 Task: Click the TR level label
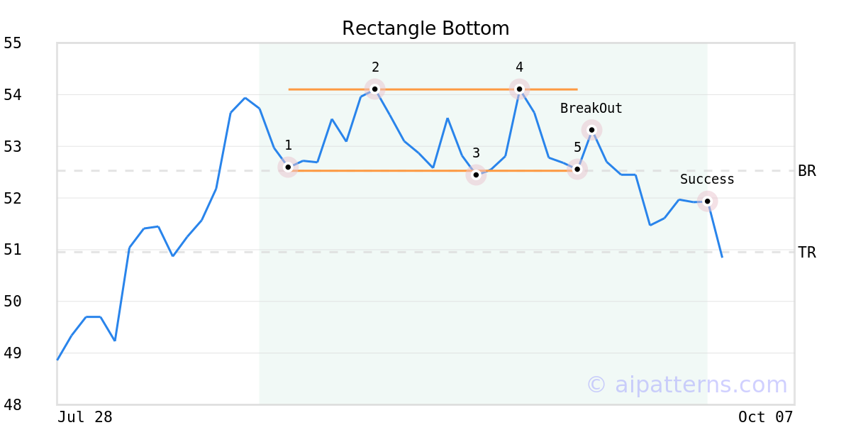(807, 253)
